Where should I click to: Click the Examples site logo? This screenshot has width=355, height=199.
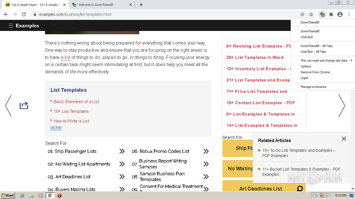click(27, 26)
